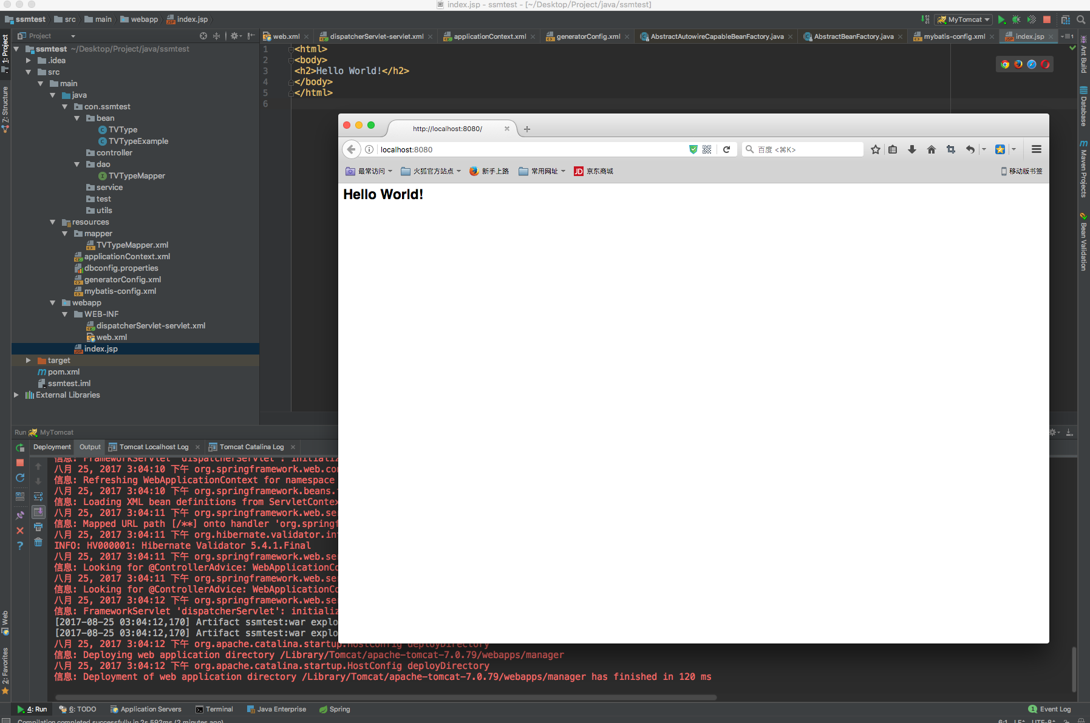Open page in Chrome from the editor browser popup

click(1005, 64)
